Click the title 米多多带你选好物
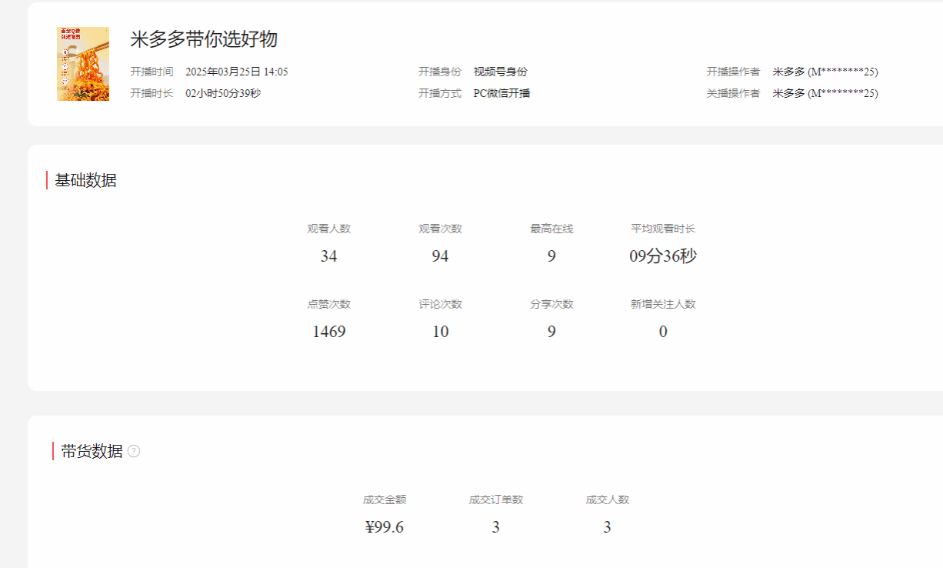 pos(204,39)
